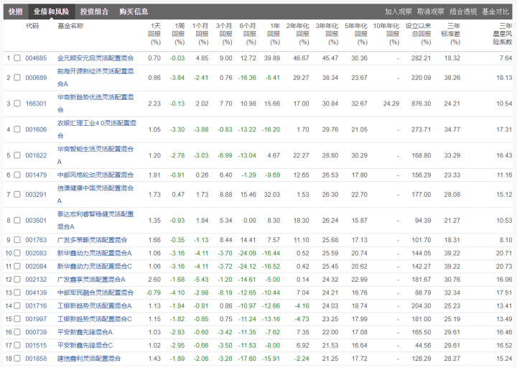Sort by 设立以来总回报 column header
The width and height of the screenshot is (517, 368).
pyautogui.click(x=419, y=34)
